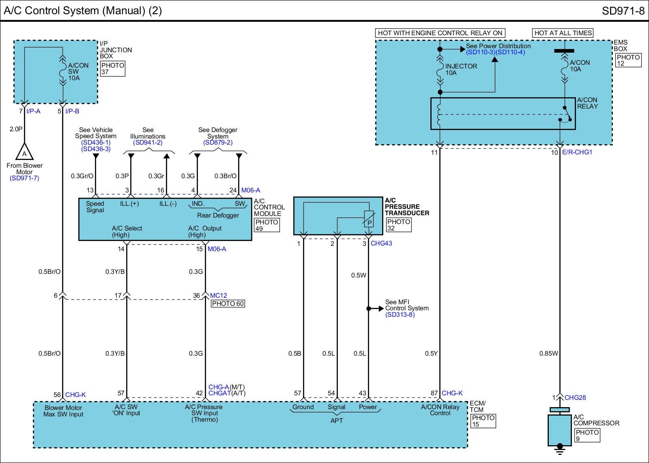Click the ground symbol below the A/C compressor

pyautogui.click(x=560, y=448)
